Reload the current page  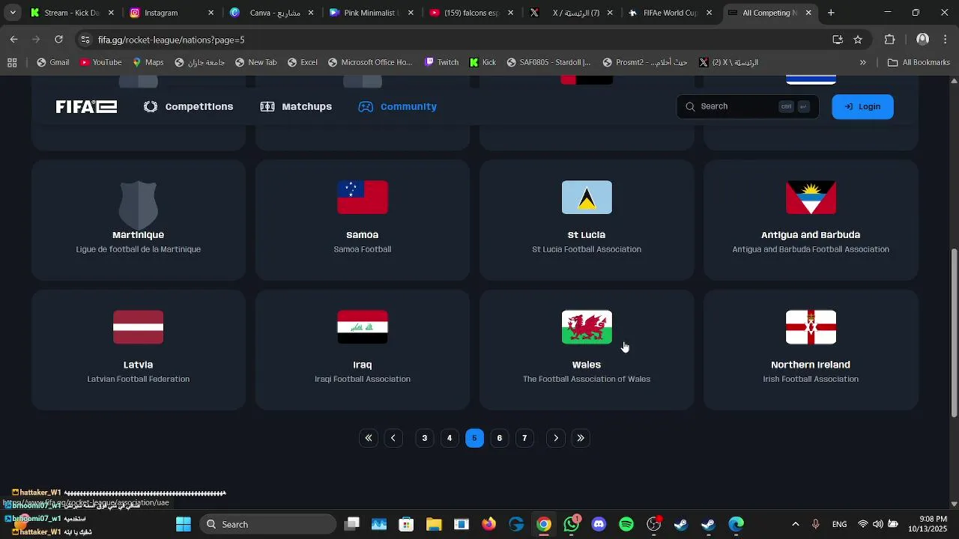tap(58, 40)
